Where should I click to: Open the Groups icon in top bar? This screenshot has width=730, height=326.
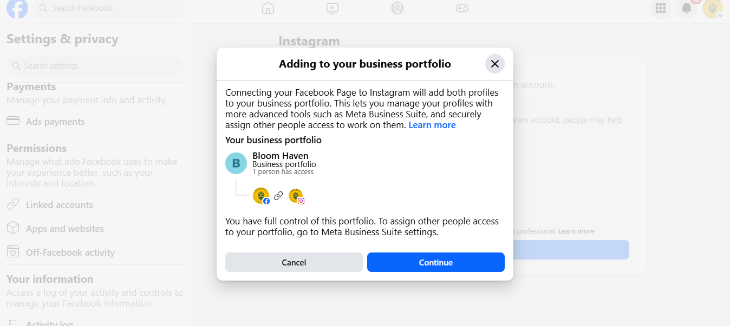[x=397, y=8]
